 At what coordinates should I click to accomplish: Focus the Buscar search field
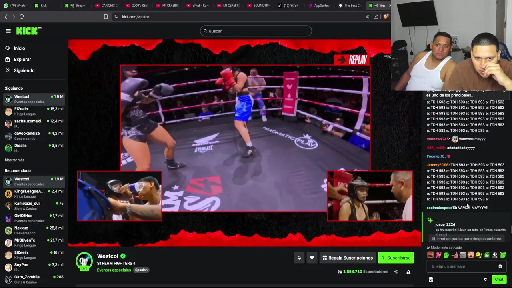(x=256, y=31)
